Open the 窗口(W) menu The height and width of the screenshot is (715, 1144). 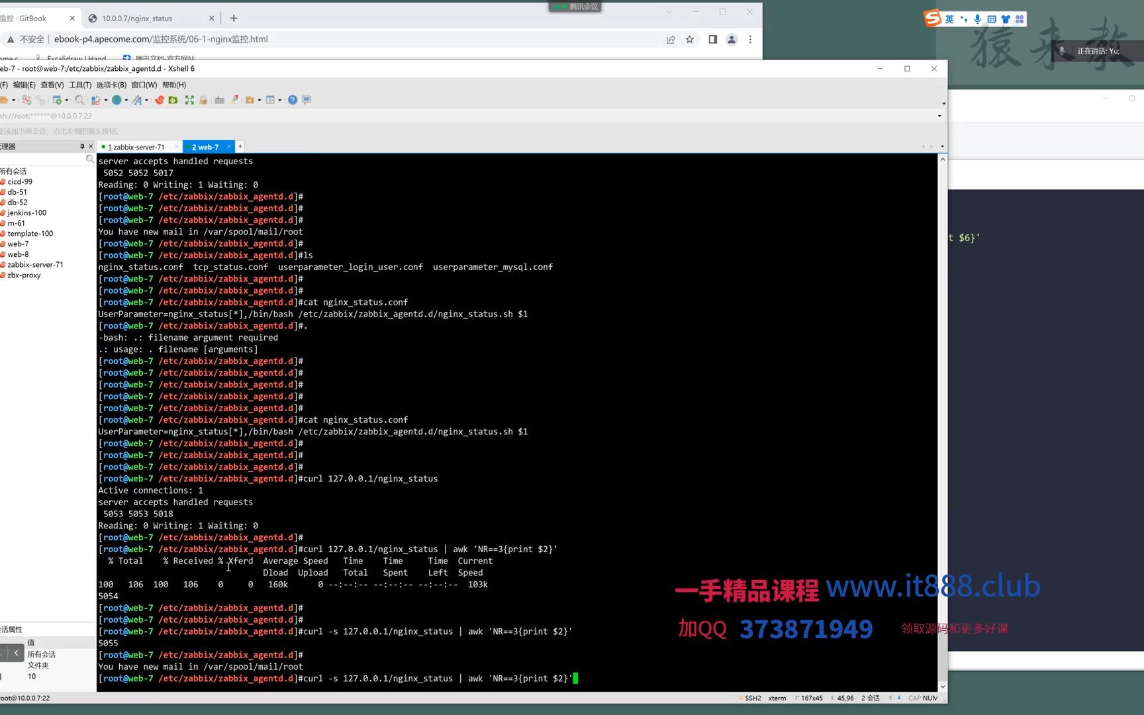(144, 85)
